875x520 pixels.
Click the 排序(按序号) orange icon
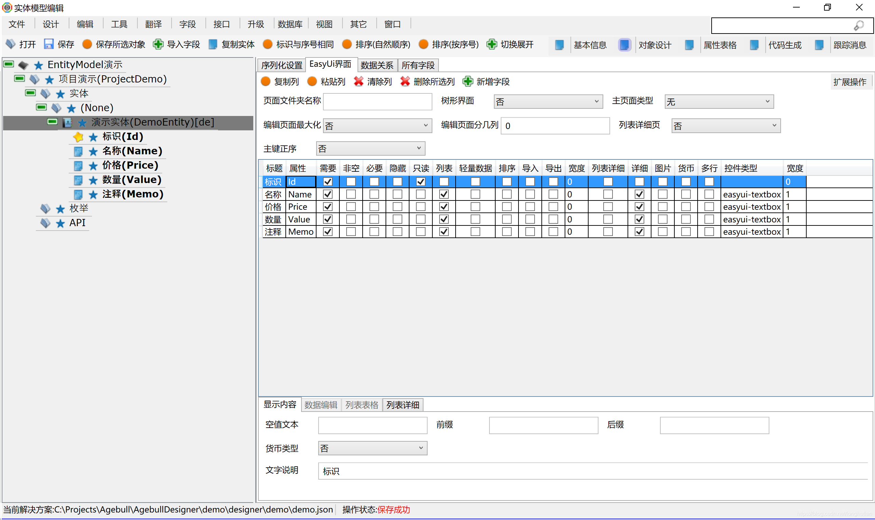pyautogui.click(x=423, y=44)
